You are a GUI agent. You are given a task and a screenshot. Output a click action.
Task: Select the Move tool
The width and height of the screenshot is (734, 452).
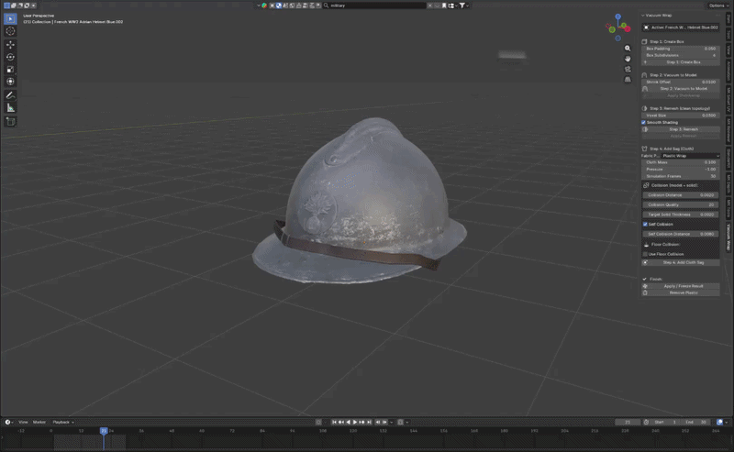[x=10, y=44]
